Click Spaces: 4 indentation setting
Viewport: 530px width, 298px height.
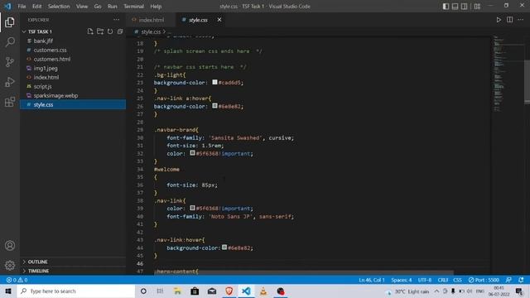coord(401,280)
